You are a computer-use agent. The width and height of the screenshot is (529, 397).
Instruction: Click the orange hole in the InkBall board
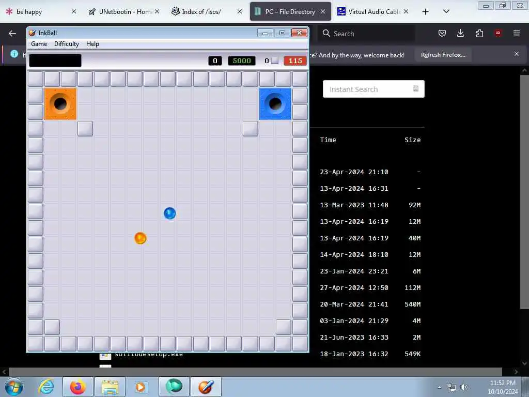pos(60,103)
